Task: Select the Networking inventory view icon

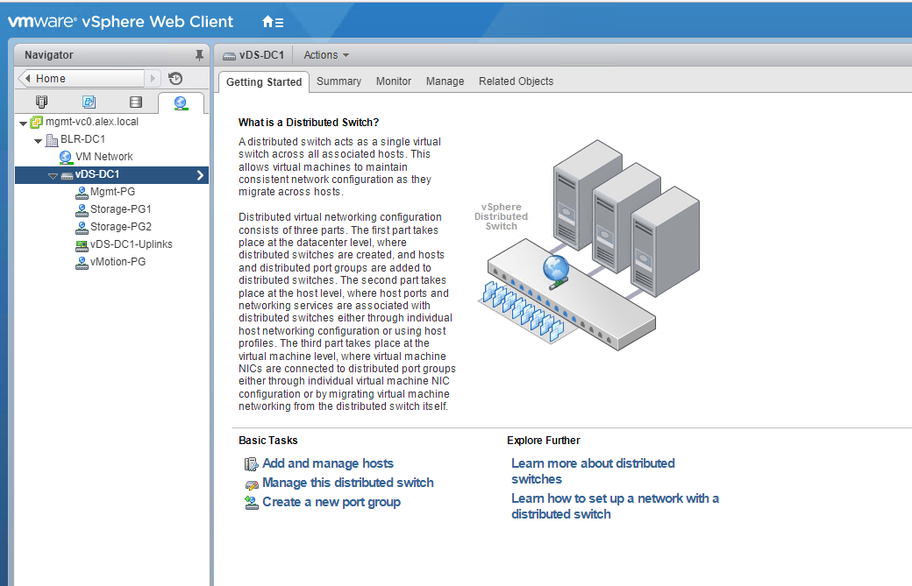Action: click(181, 102)
